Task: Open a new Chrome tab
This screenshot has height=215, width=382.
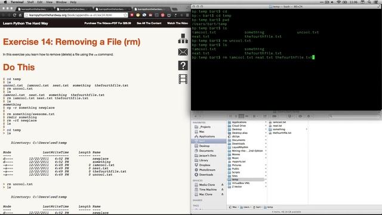Action: click(x=175, y=10)
